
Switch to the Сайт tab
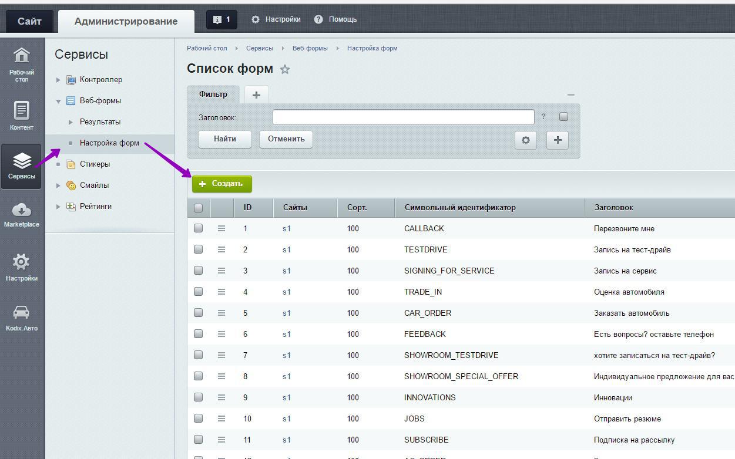pyautogui.click(x=29, y=21)
